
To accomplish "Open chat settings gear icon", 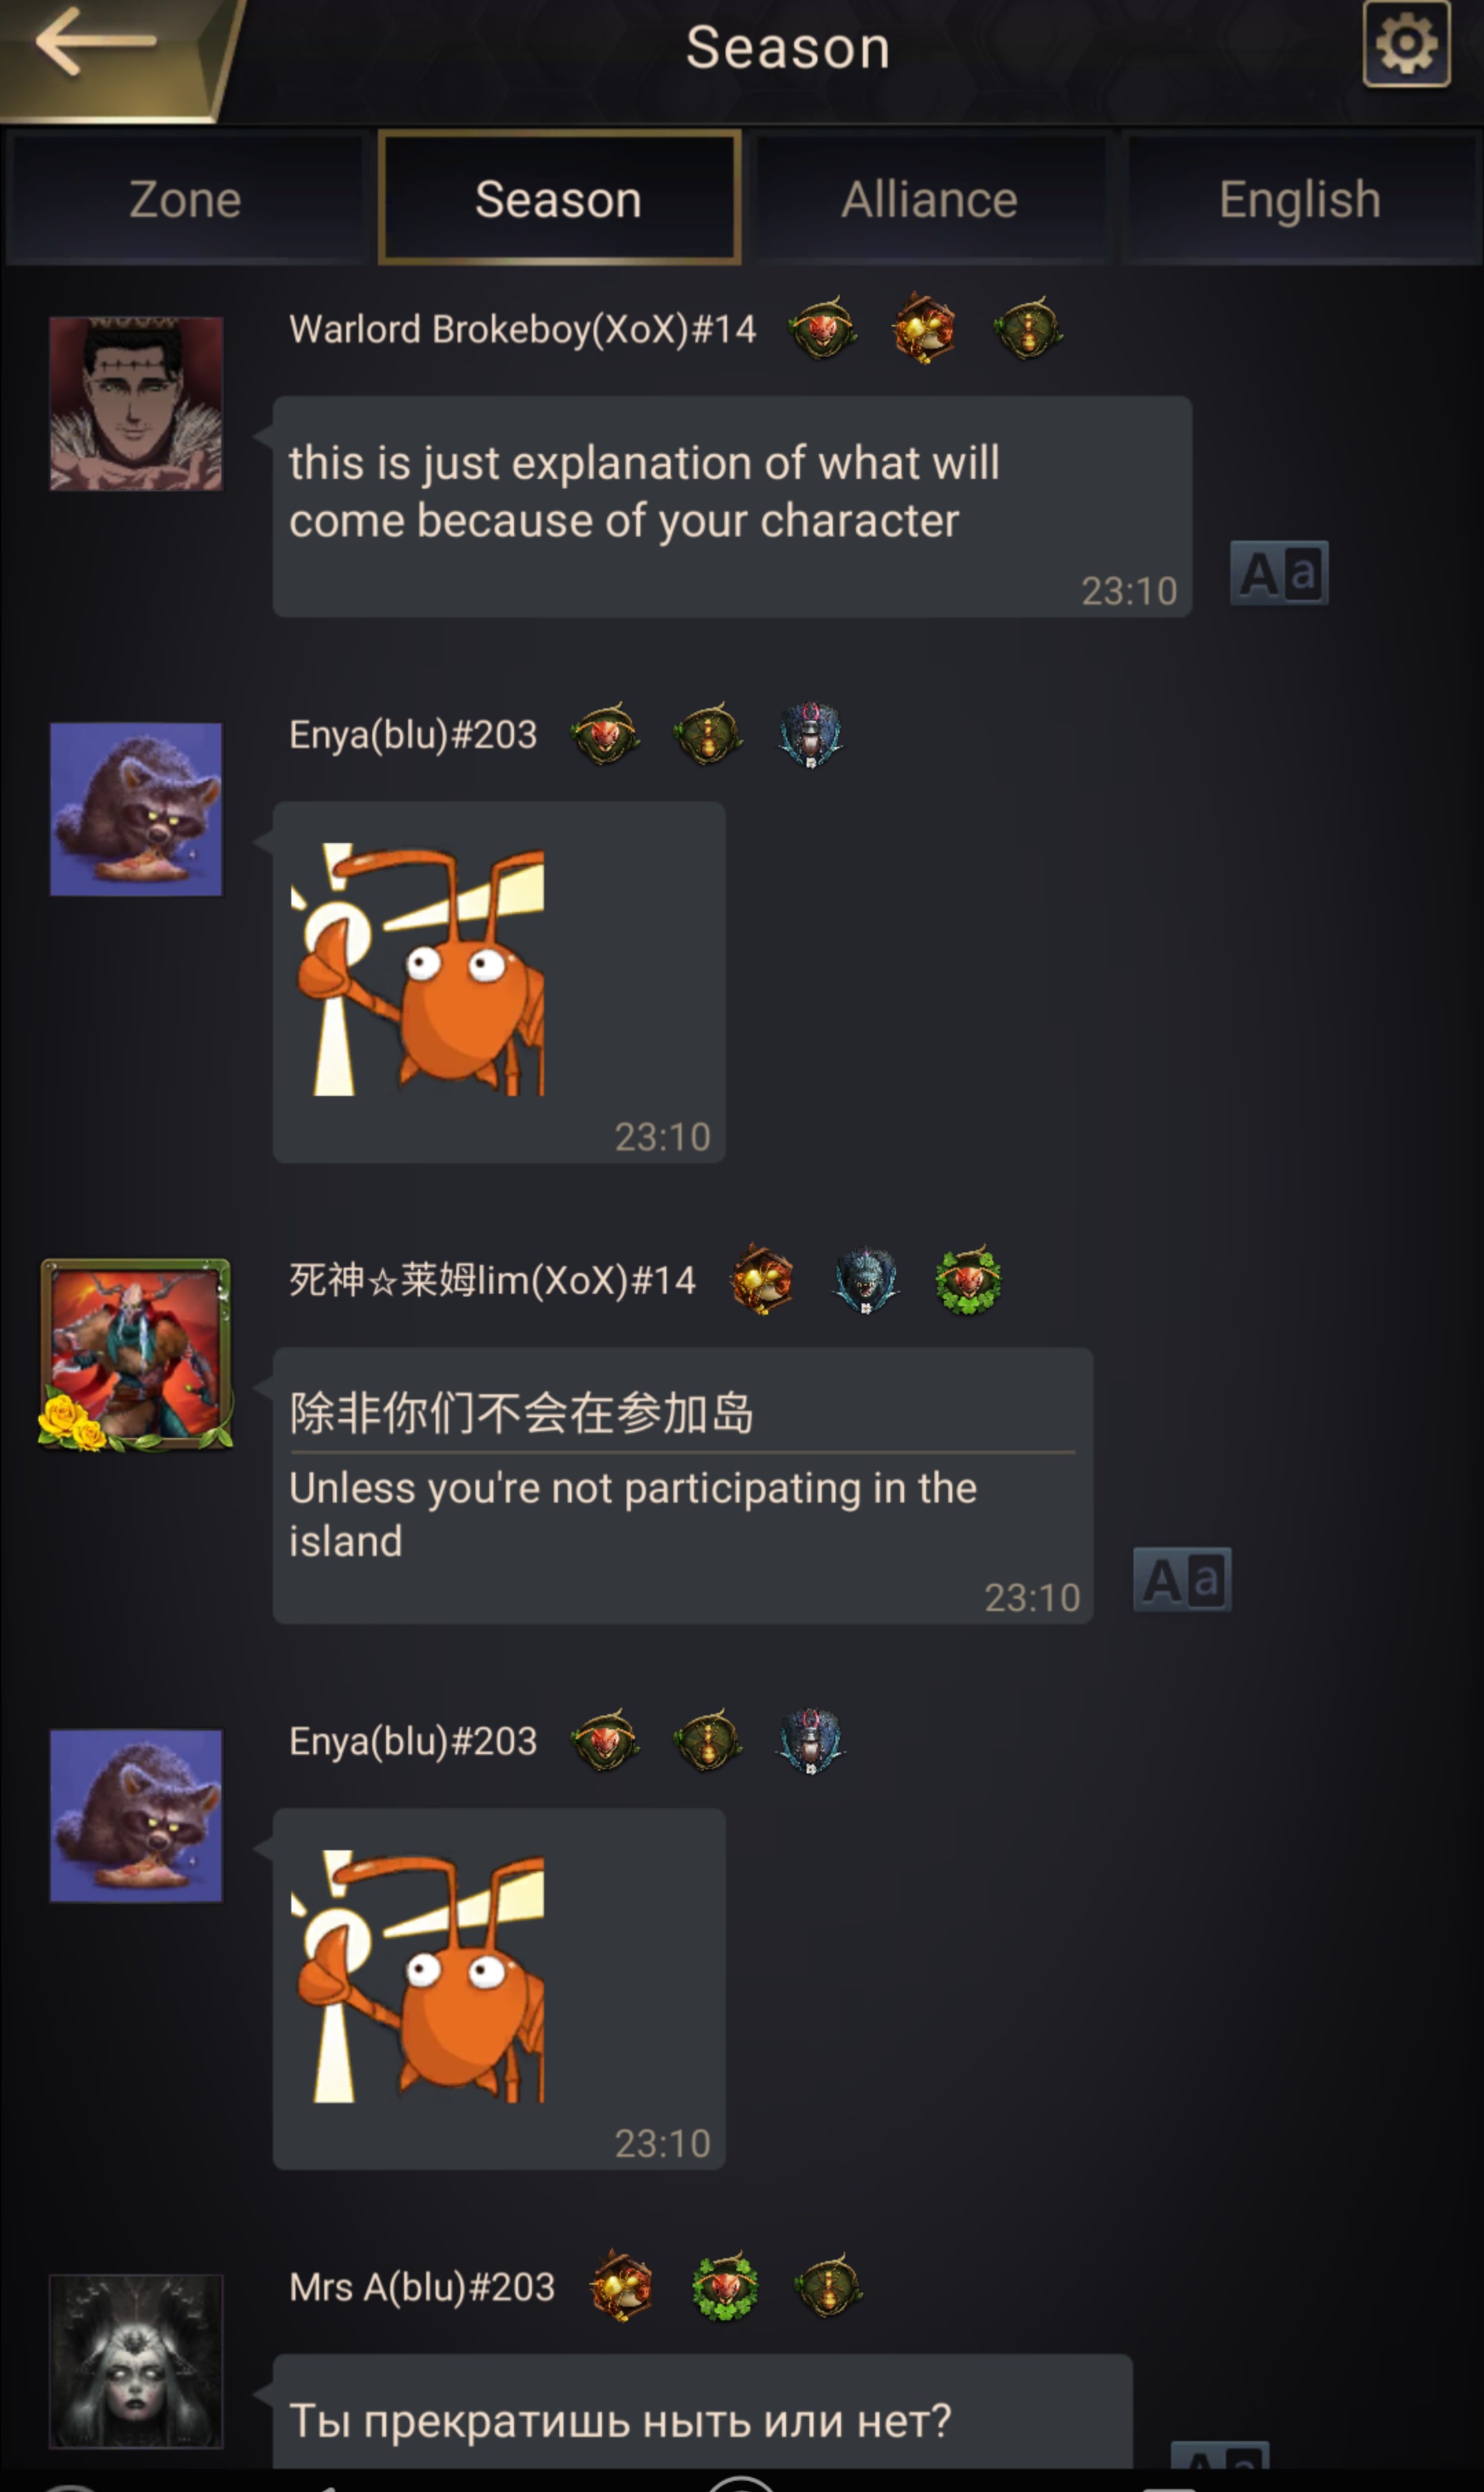I will click(1406, 44).
